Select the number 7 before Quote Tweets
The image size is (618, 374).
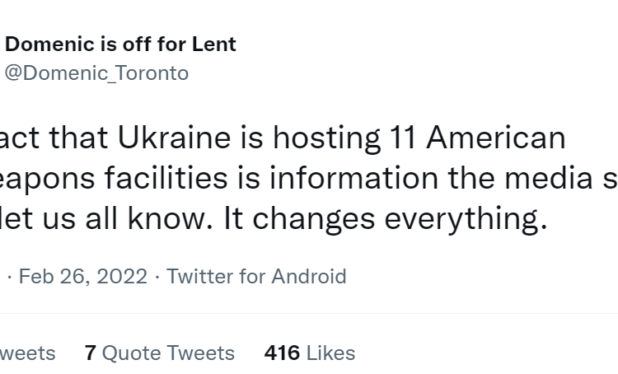coord(91,353)
